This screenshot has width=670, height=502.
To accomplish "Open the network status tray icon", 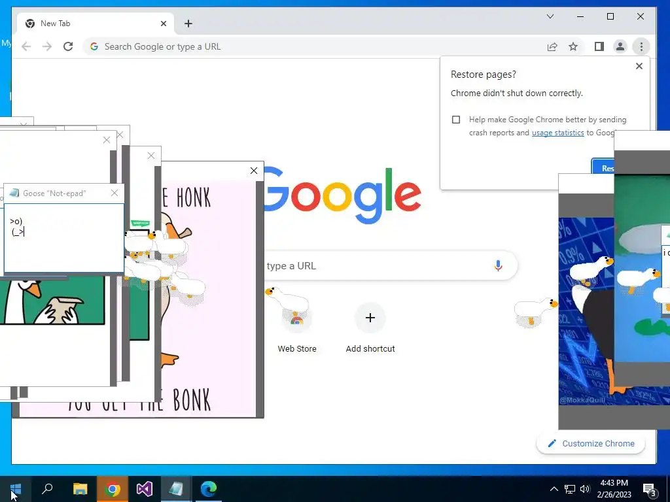I will [x=570, y=489].
